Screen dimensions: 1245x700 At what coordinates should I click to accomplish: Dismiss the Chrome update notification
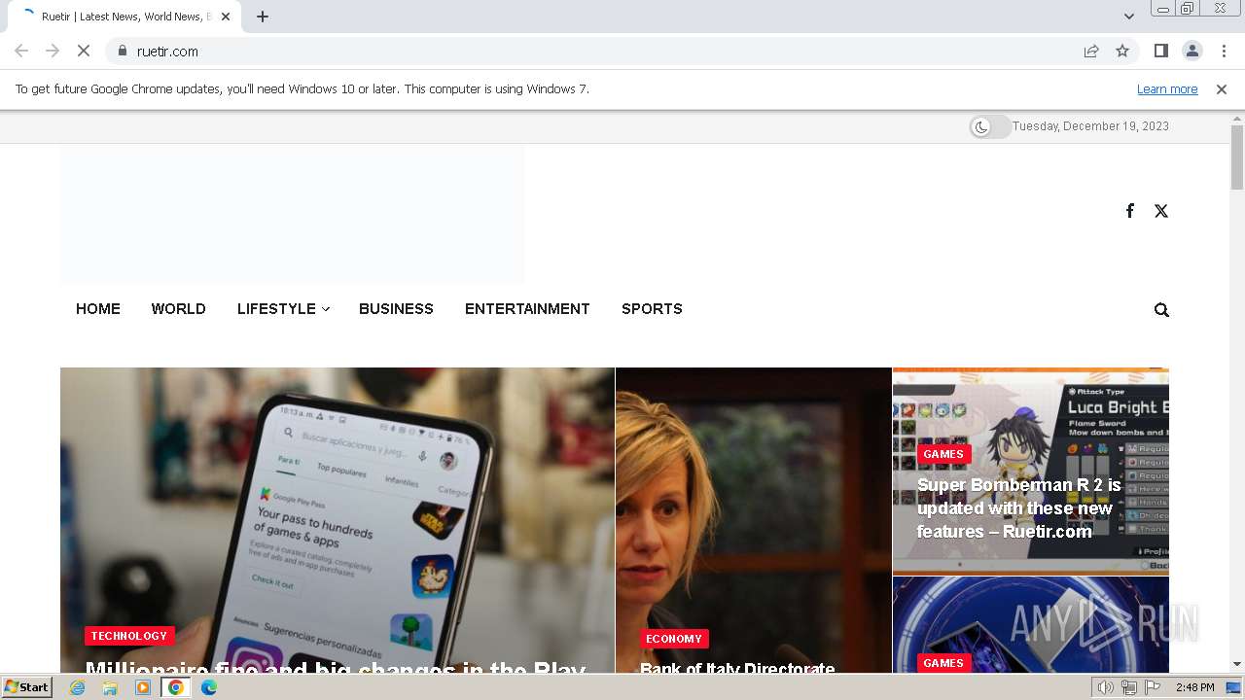(x=1222, y=88)
